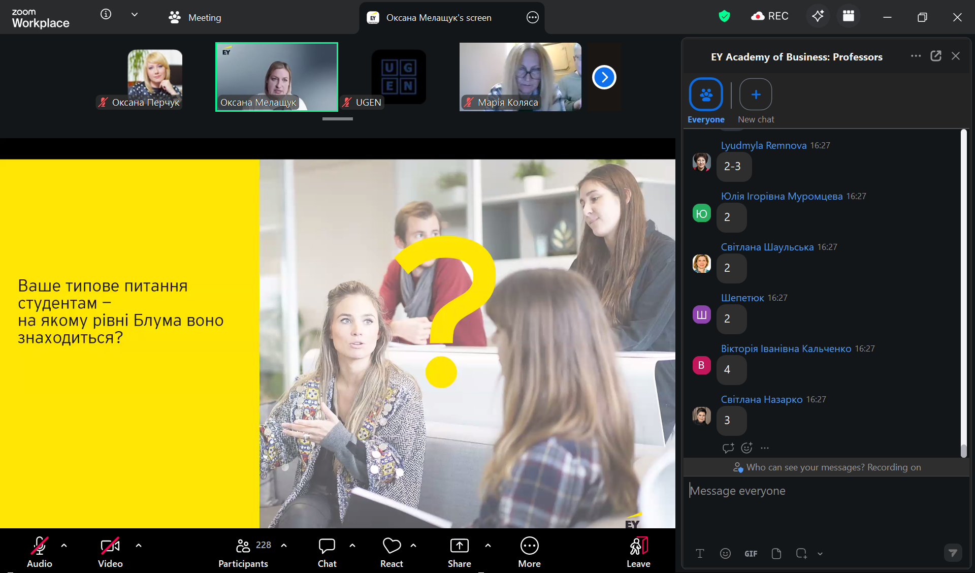Screen dimensions: 975x573
Task: Pop out the chat panel window
Action: tap(935, 56)
